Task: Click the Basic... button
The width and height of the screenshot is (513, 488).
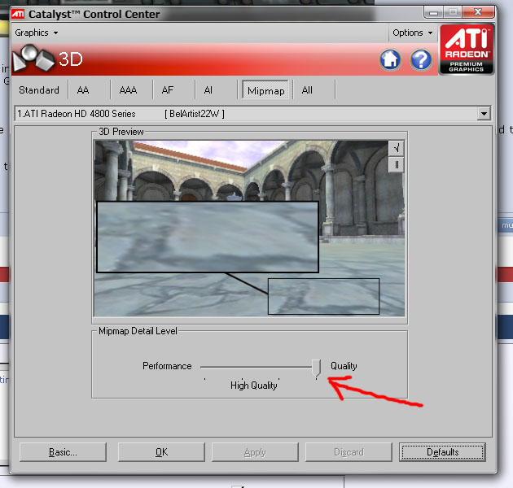Action: tap(63, 452)
